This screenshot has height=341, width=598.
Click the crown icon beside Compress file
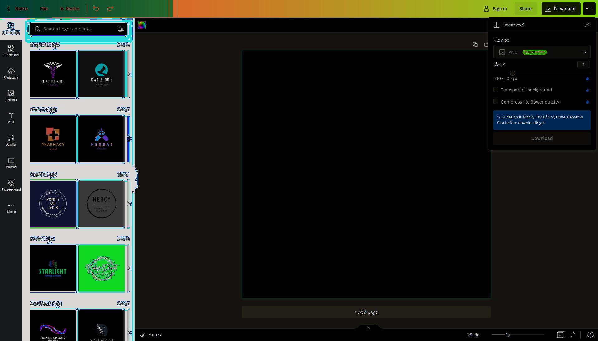(x=587, y=102)
